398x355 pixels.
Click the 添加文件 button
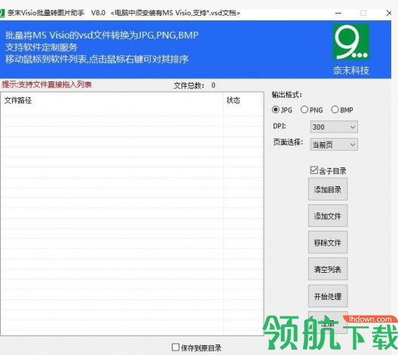[x=328, y=216]
